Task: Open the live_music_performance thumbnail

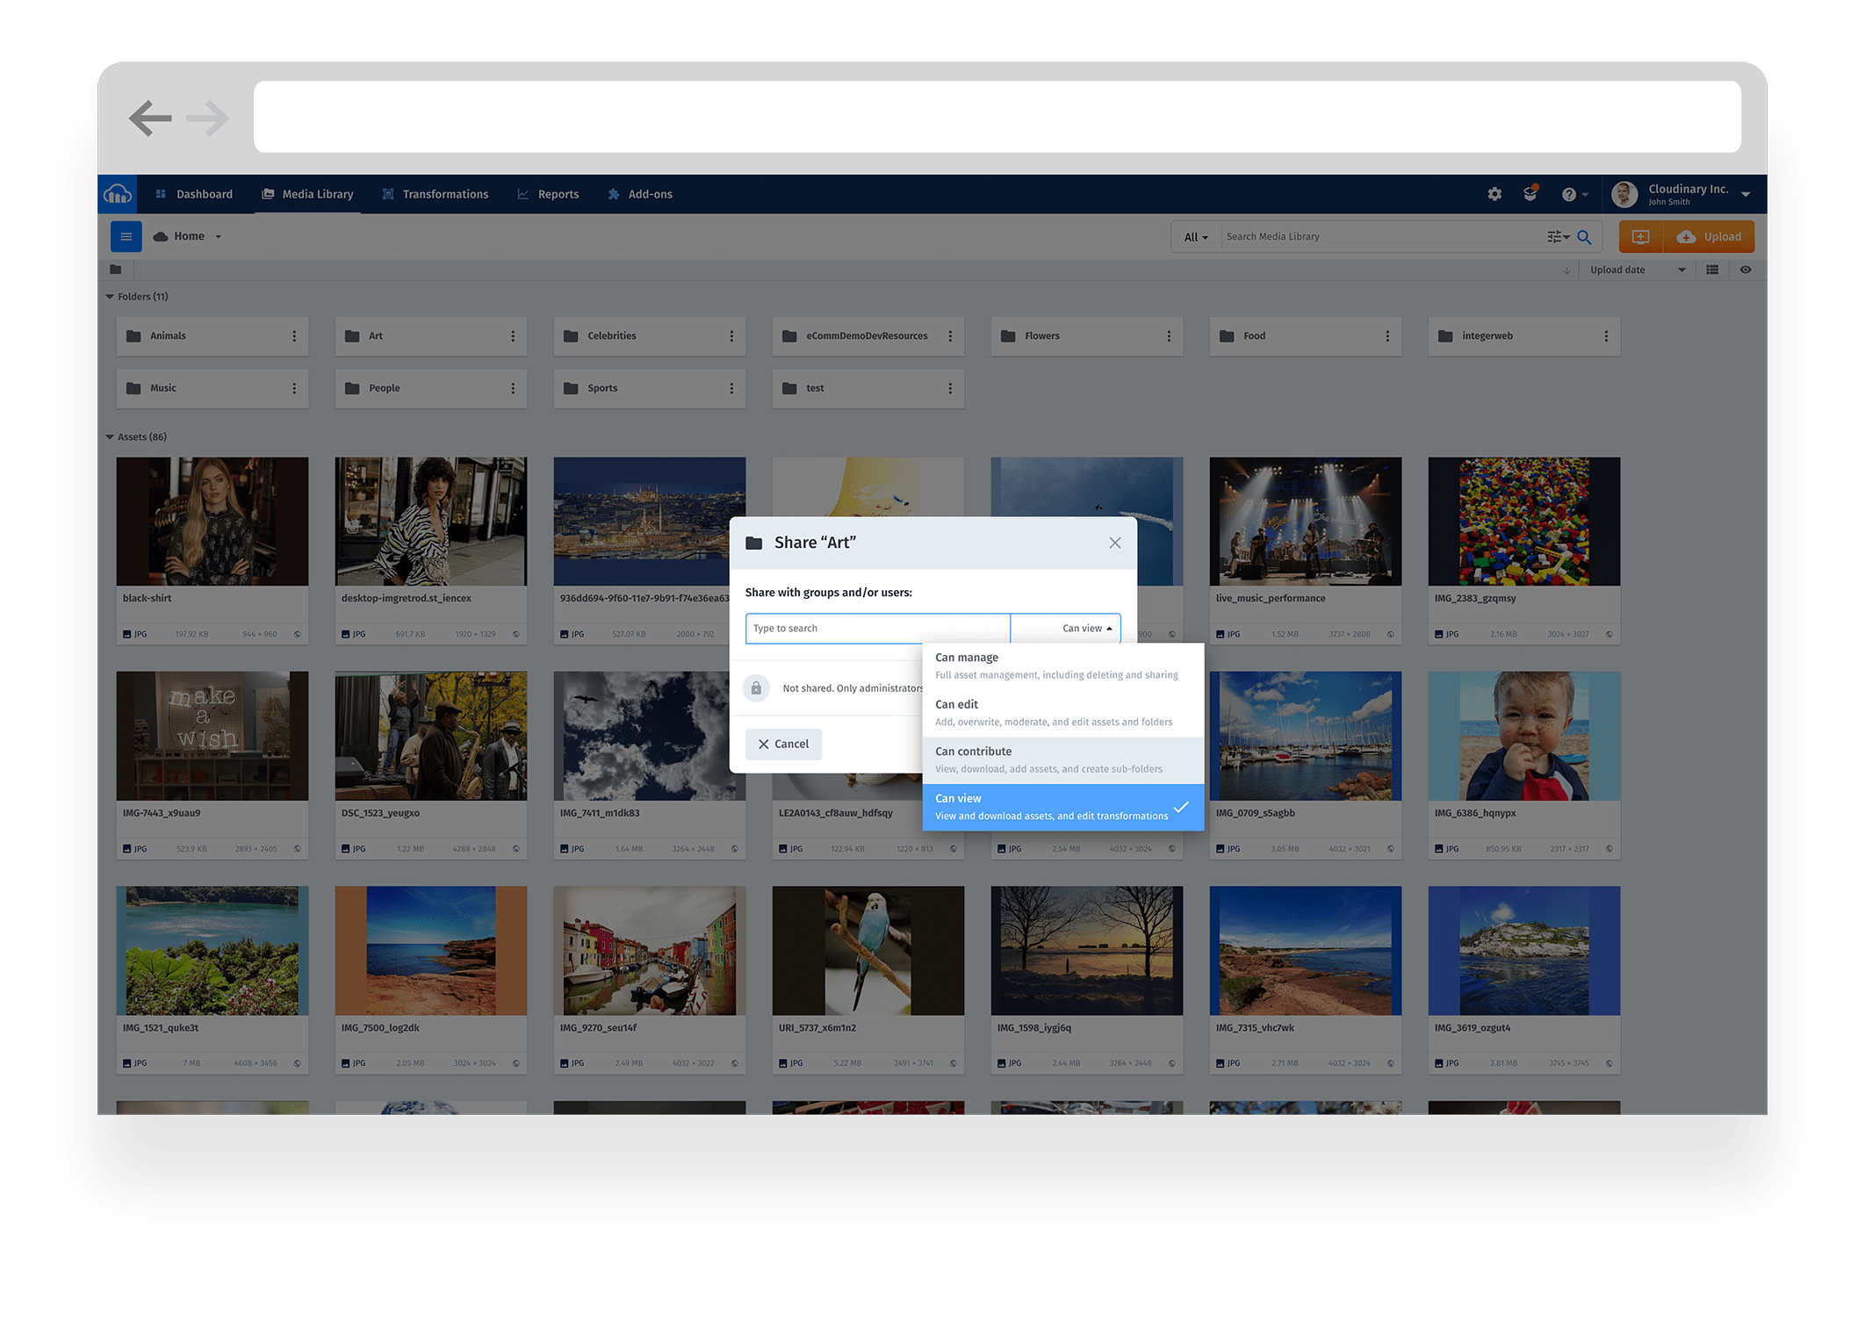Action: point(1306,522)
